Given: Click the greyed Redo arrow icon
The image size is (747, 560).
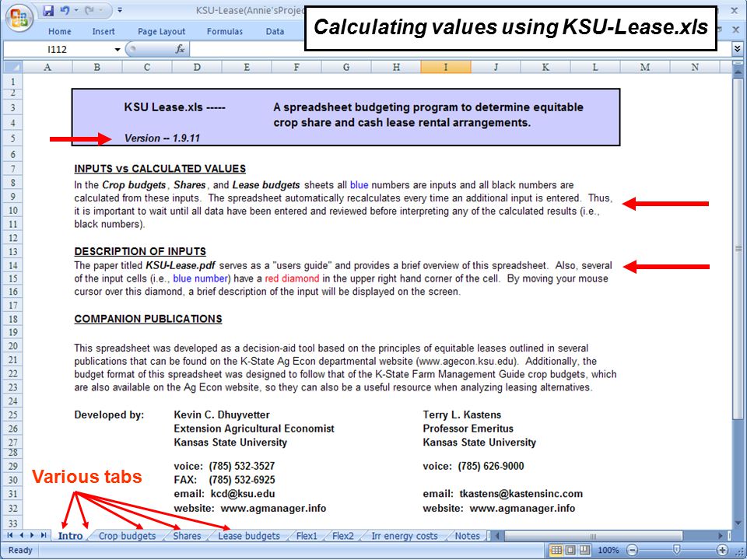Looking at the screenshot, I should click(x=89, y=10).
